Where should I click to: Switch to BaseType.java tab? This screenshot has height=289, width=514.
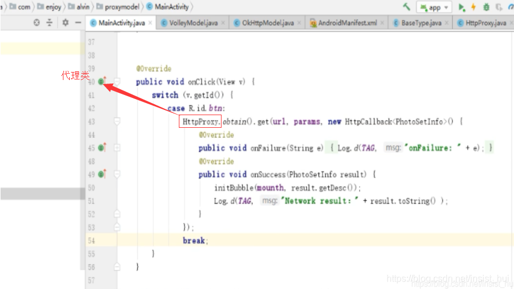click(x=421, y=23)
